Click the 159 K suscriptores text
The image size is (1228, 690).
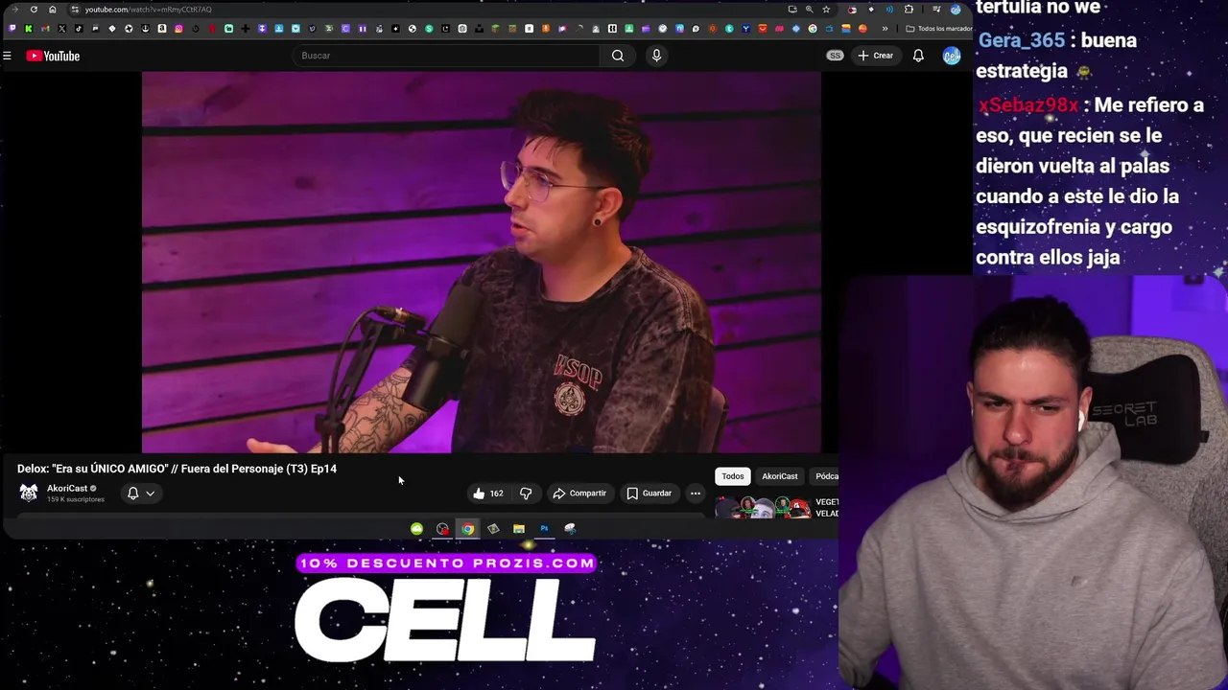(x=76, y=499)
